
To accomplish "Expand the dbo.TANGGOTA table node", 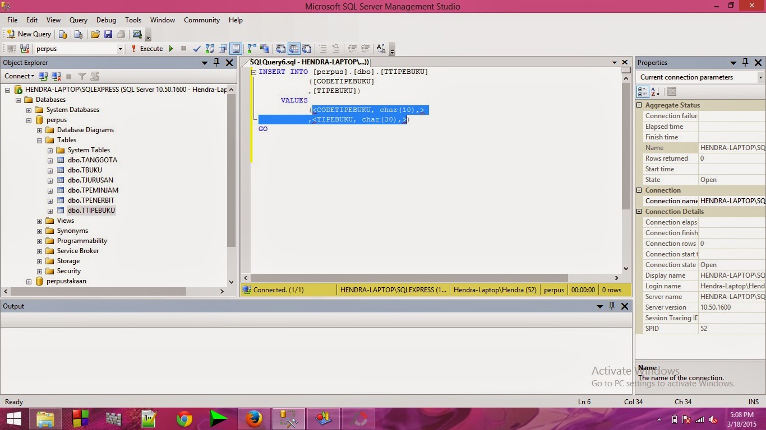I will pos(50,160).
